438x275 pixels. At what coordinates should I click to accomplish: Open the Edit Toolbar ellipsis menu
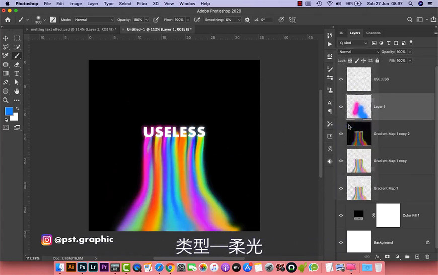17,100
